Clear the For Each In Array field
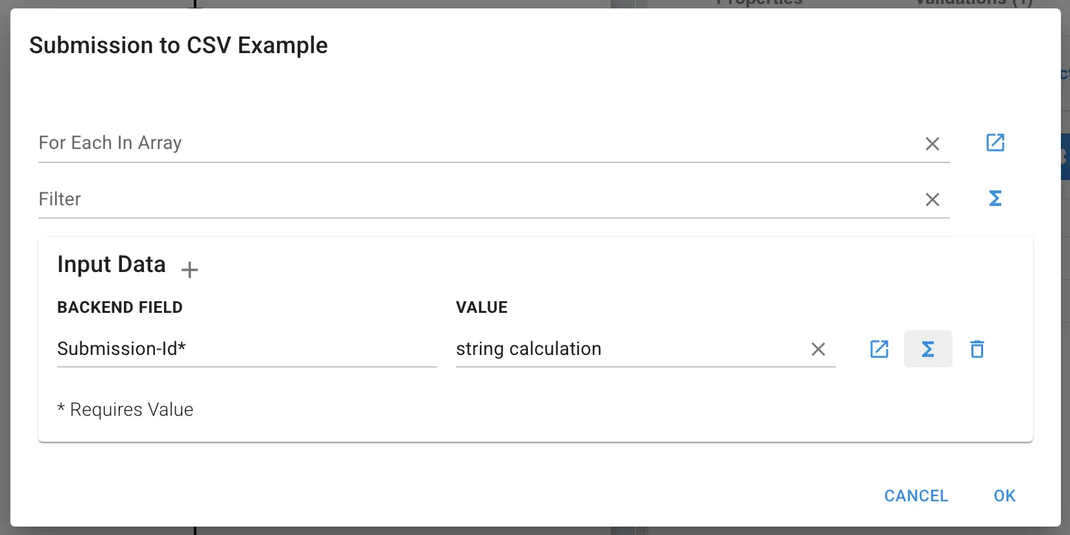This screenshot has height=535, width=1070. (x=933, y=144)
